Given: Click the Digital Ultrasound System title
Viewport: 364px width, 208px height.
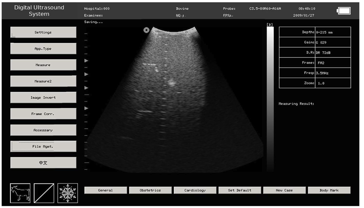Looking at the screenshot, I should (39, 11).
